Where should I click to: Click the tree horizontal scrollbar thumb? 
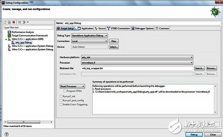click(24, 122)
